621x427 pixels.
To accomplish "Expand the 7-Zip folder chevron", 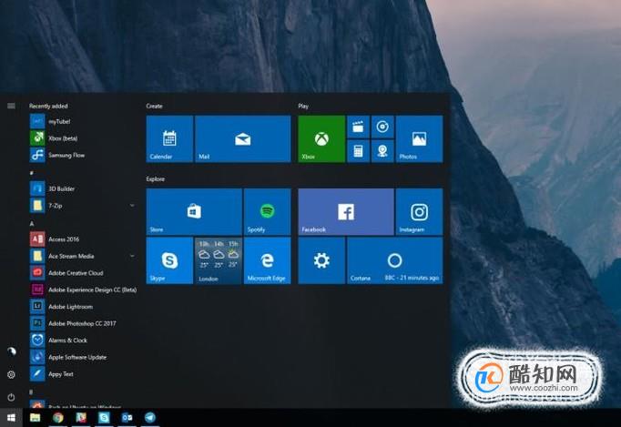I will pos(132,205).
